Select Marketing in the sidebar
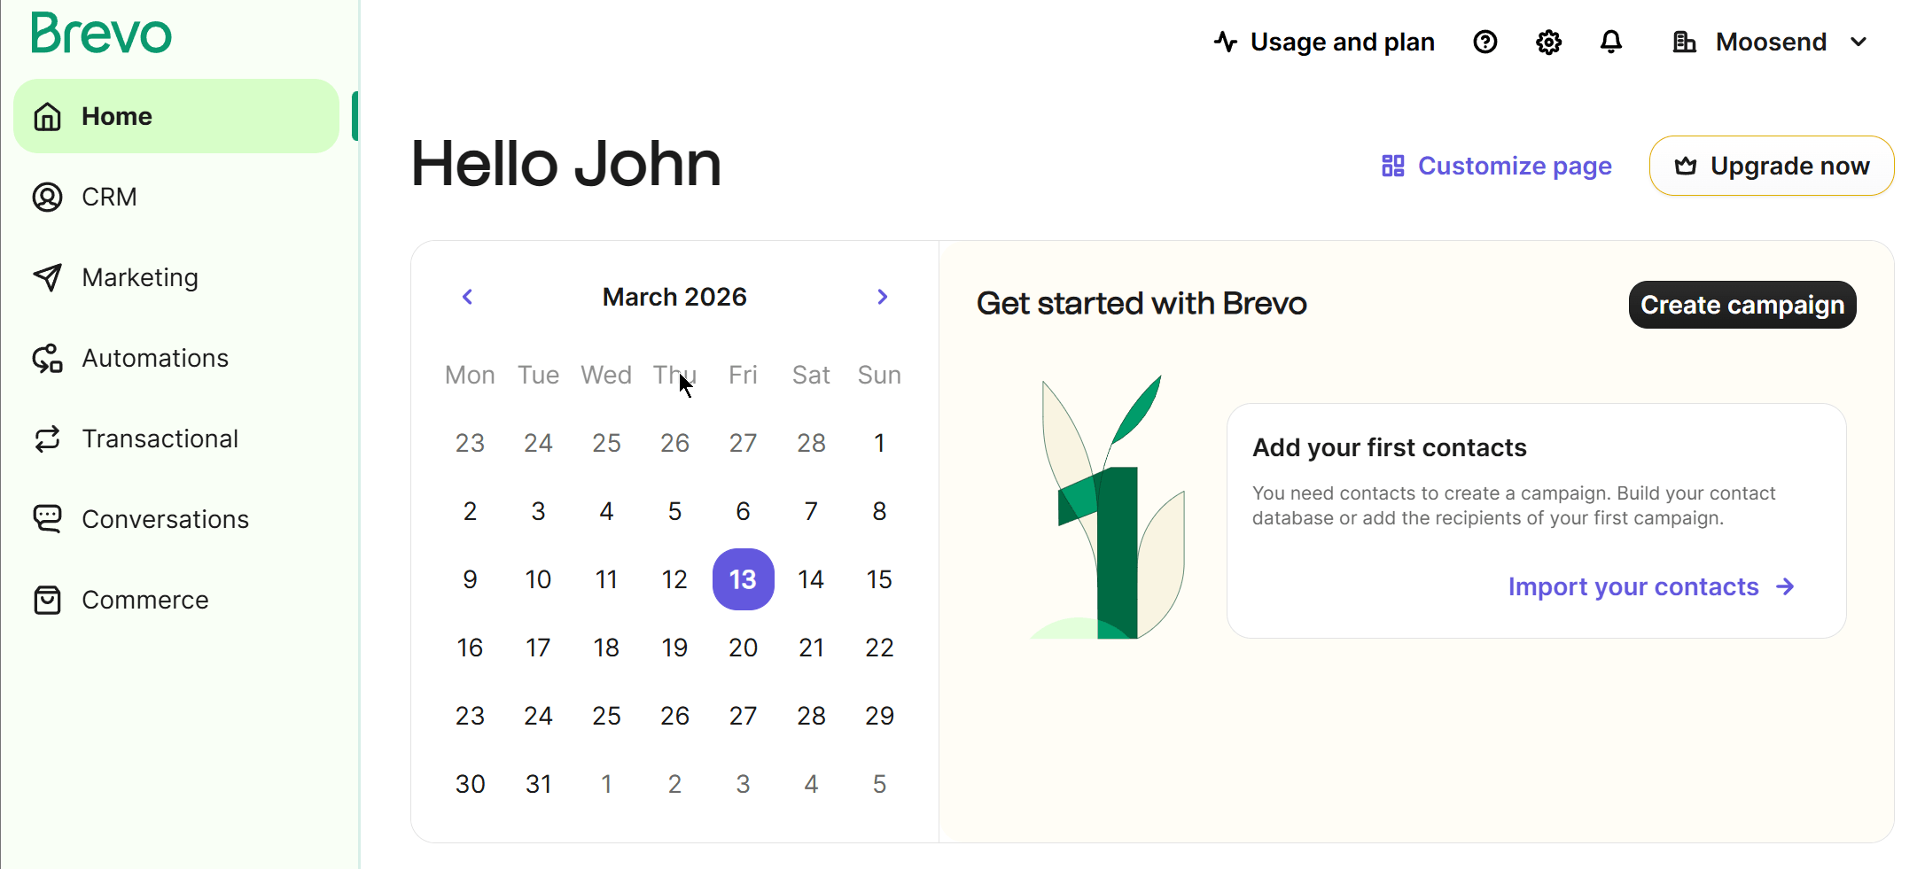The image size is (1917, 869). pos(140,277)
